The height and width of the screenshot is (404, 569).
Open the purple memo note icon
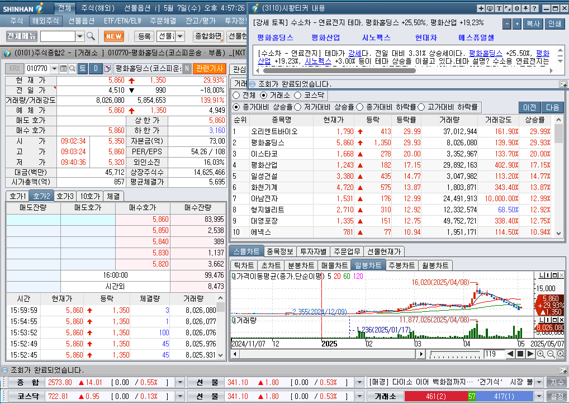click(x=107, y=68)
